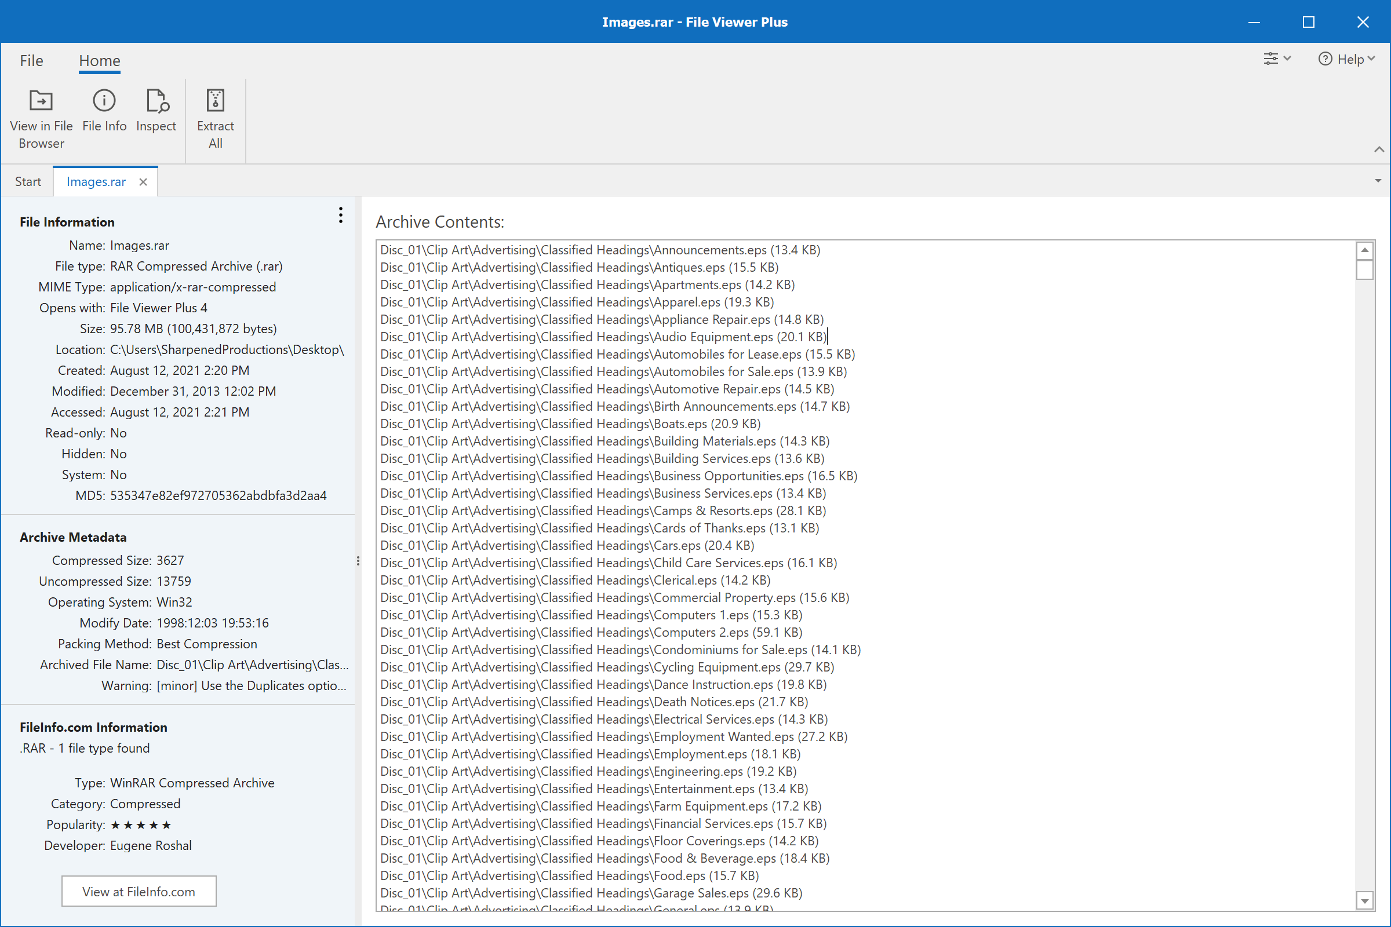This screenshot has height=927, width=1391.
Task: Select the Images.rar tab
Action: click(96, 181)
